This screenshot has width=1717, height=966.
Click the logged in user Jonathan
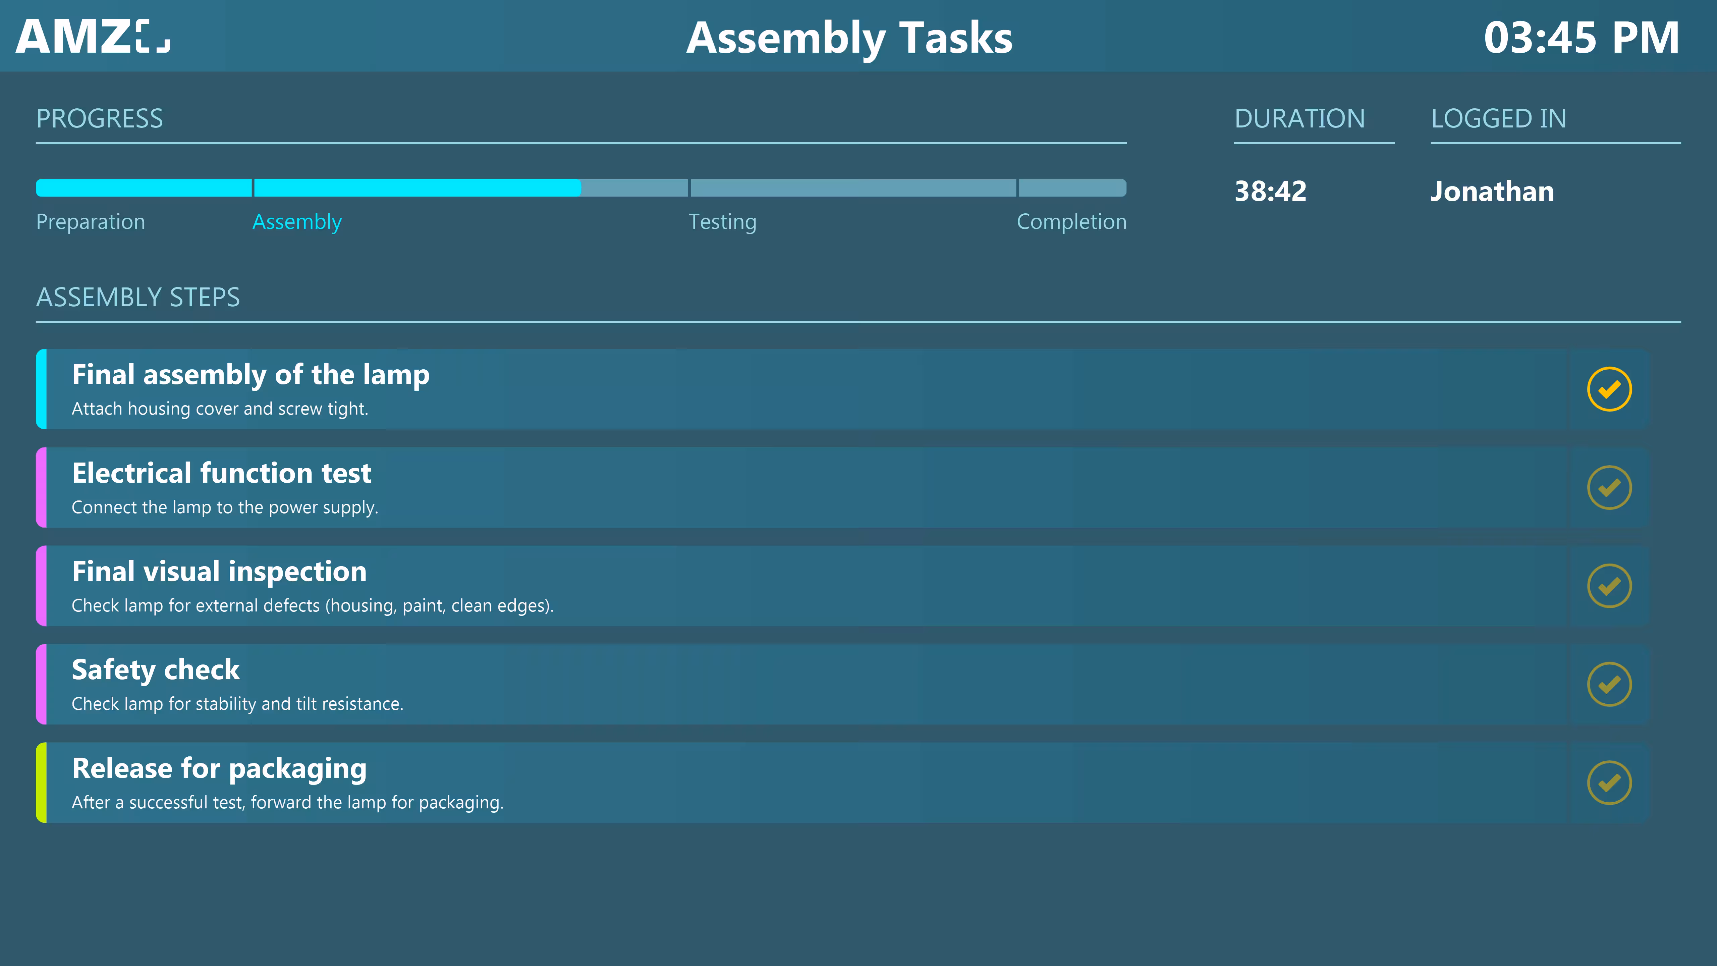point(1492,191)
